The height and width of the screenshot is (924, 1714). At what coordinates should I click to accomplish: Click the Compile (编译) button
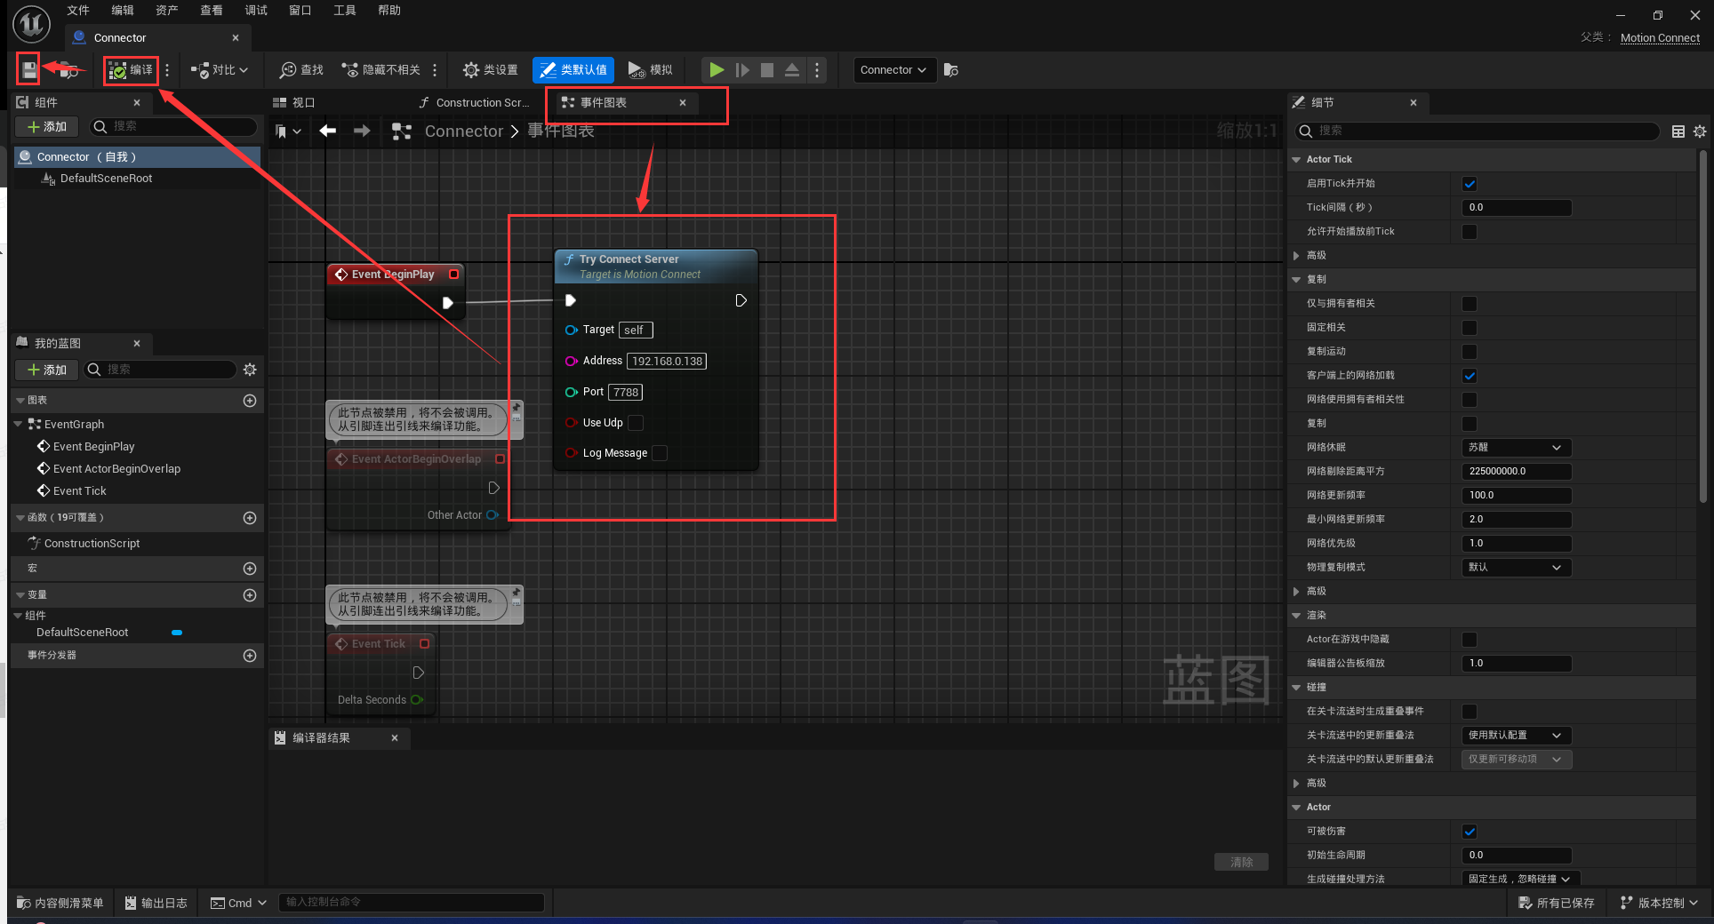click(x=131, y=70)
